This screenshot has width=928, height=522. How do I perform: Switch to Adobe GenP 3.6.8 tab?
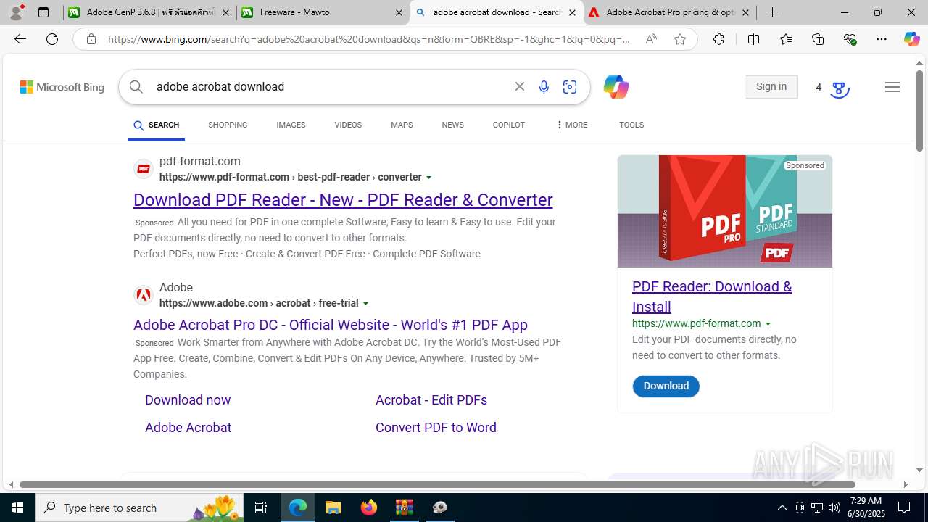tap(148, 12)
